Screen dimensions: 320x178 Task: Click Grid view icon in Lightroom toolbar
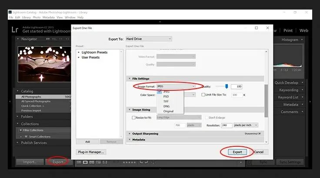79,162
